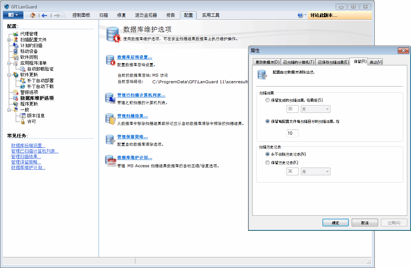This screenshot has height=268, width=411.
Task: Click the 程序更新 tree icon
Action: 16,104
